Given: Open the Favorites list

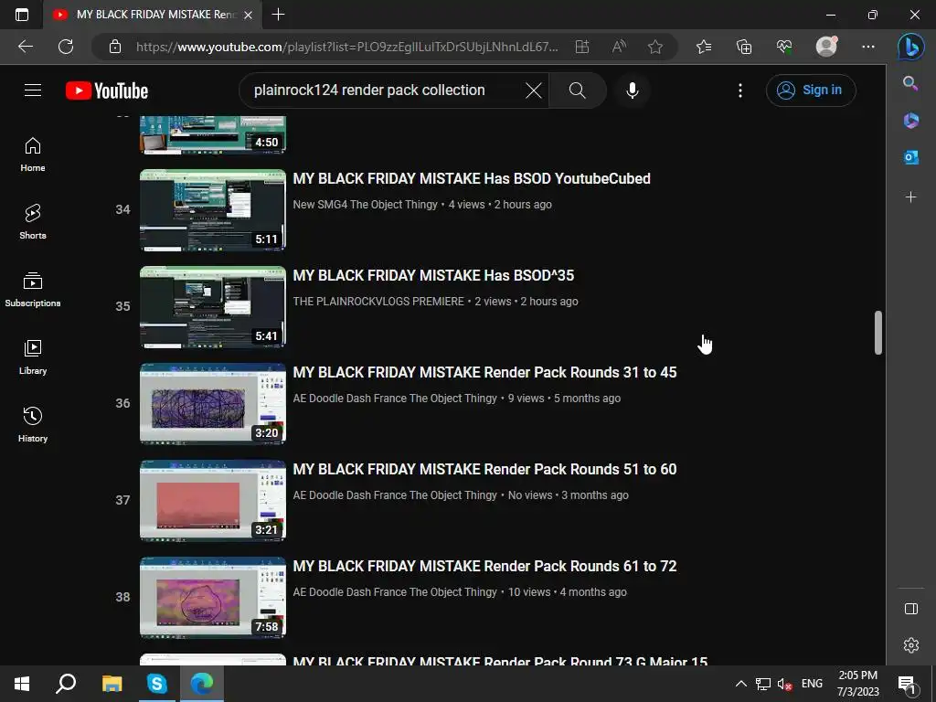Looking at the screenshot, I should (x=704, y=47).
